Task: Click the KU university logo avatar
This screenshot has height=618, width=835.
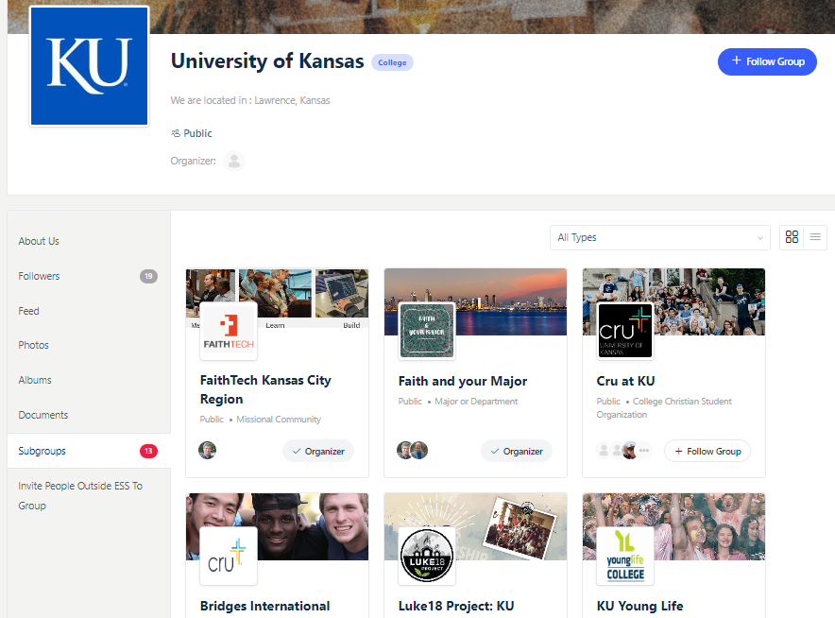Action: point(90,66)
